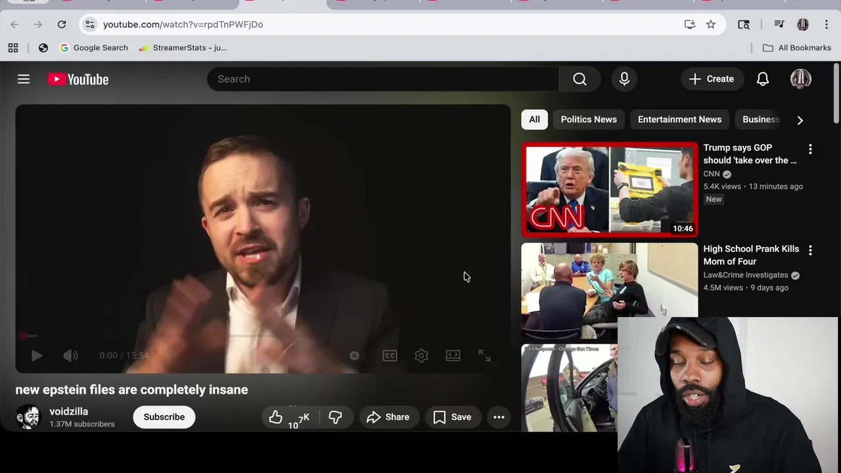Open the police response video thumbnail
Screen dimensions: 841x473
pos(569,388)
